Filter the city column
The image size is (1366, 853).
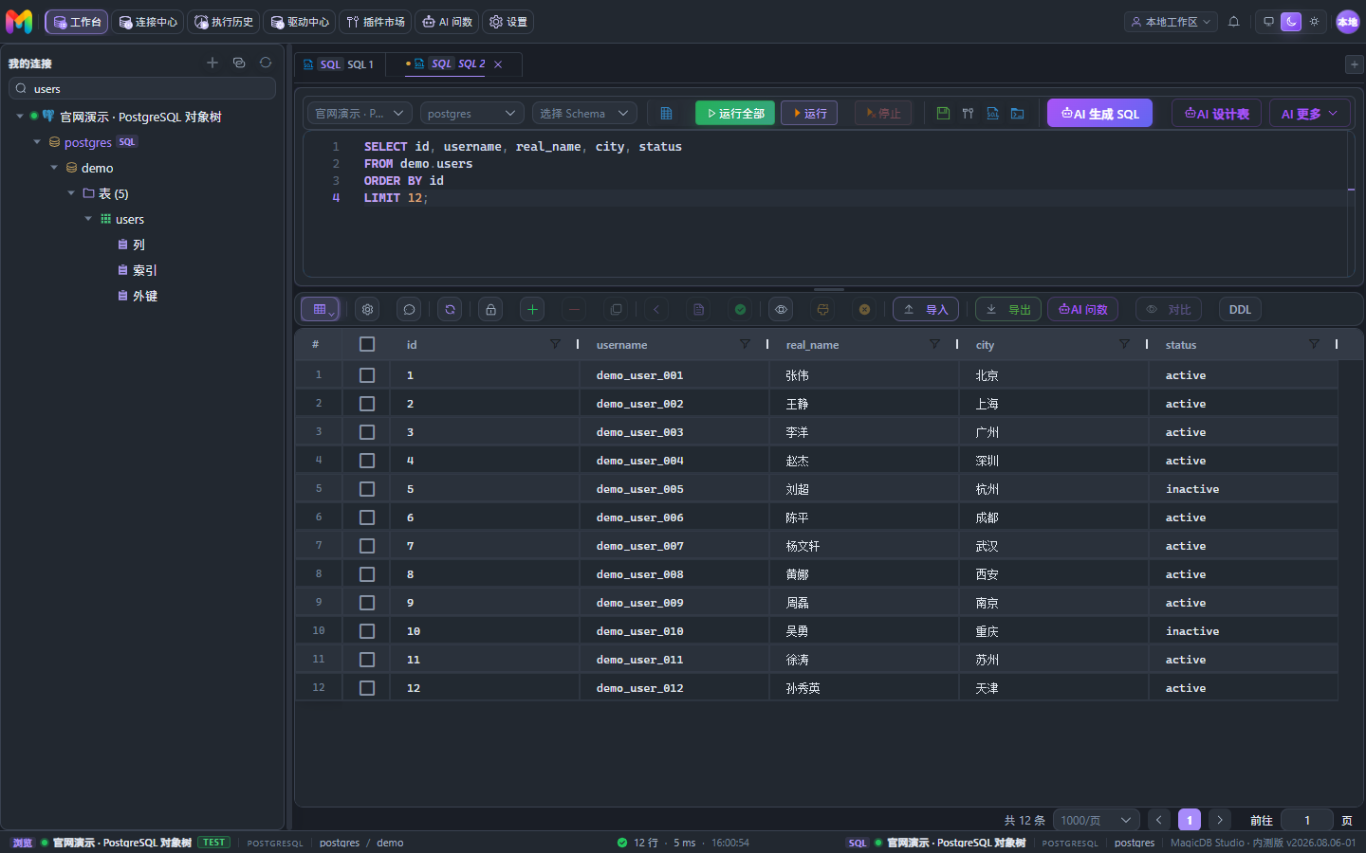coord(1124,344)
